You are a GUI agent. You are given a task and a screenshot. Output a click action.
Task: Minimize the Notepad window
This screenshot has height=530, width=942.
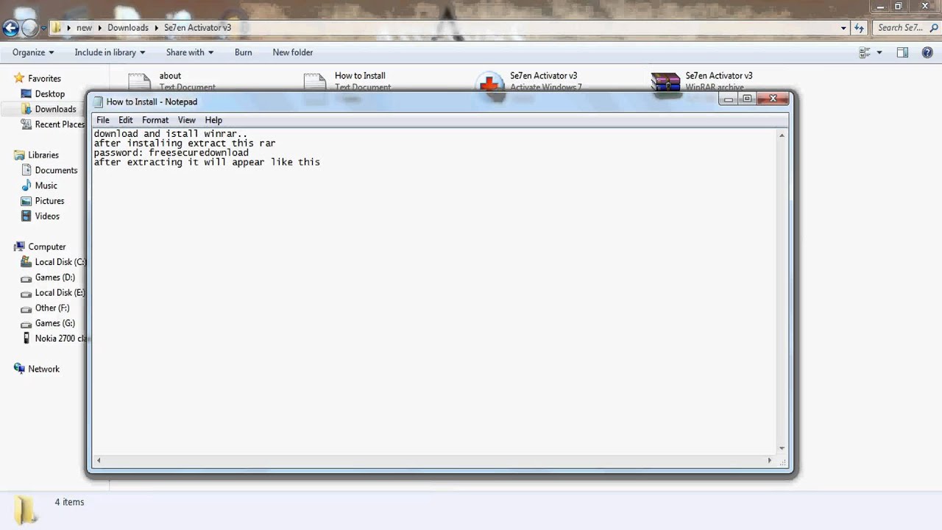[728, 99]
